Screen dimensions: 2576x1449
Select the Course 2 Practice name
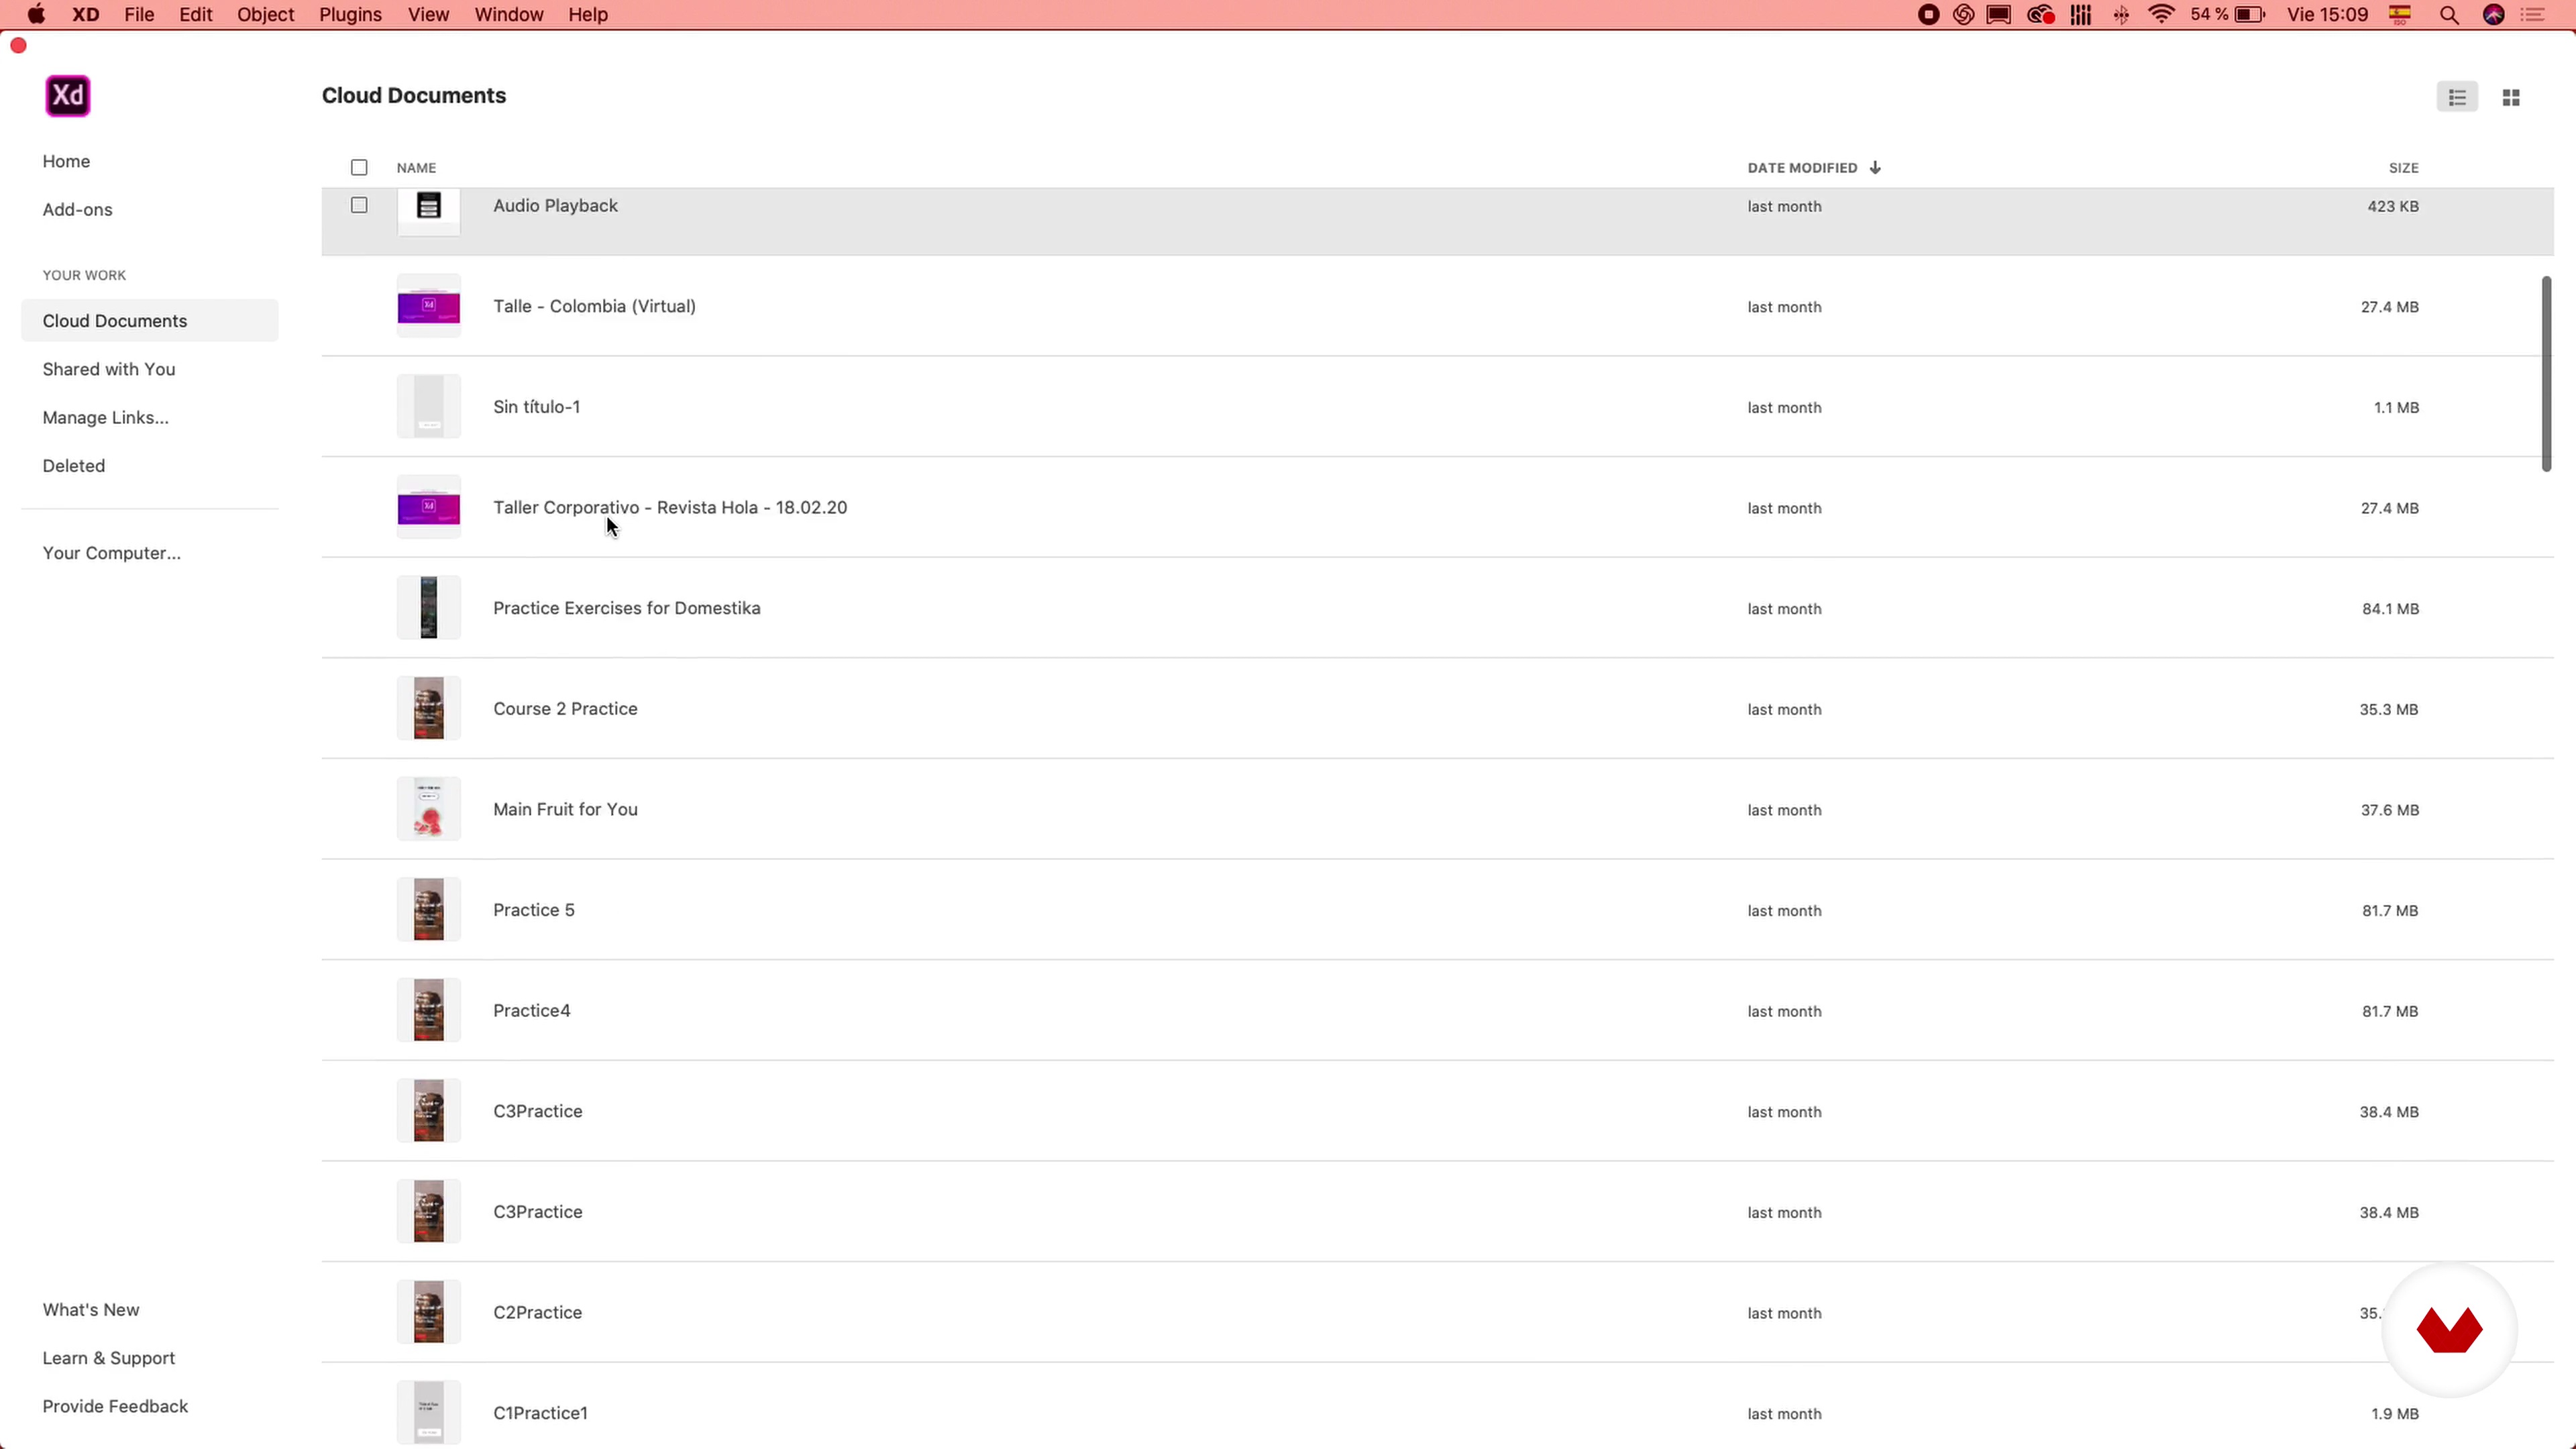(565, 708)
